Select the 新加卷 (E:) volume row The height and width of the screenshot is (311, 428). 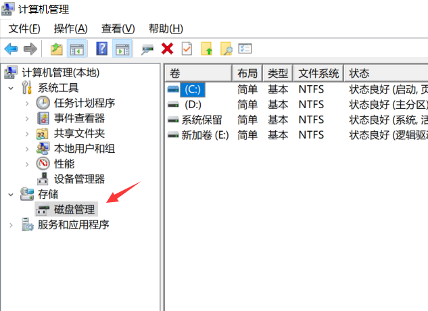point(205,135)
